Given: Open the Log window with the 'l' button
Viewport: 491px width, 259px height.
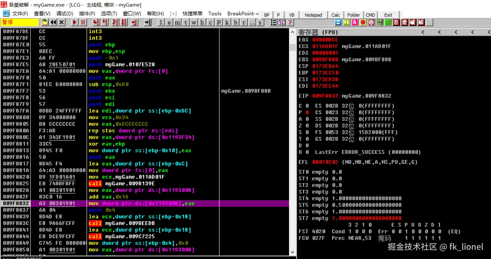Looking at the screenshot, I should (x=161, y=22).
